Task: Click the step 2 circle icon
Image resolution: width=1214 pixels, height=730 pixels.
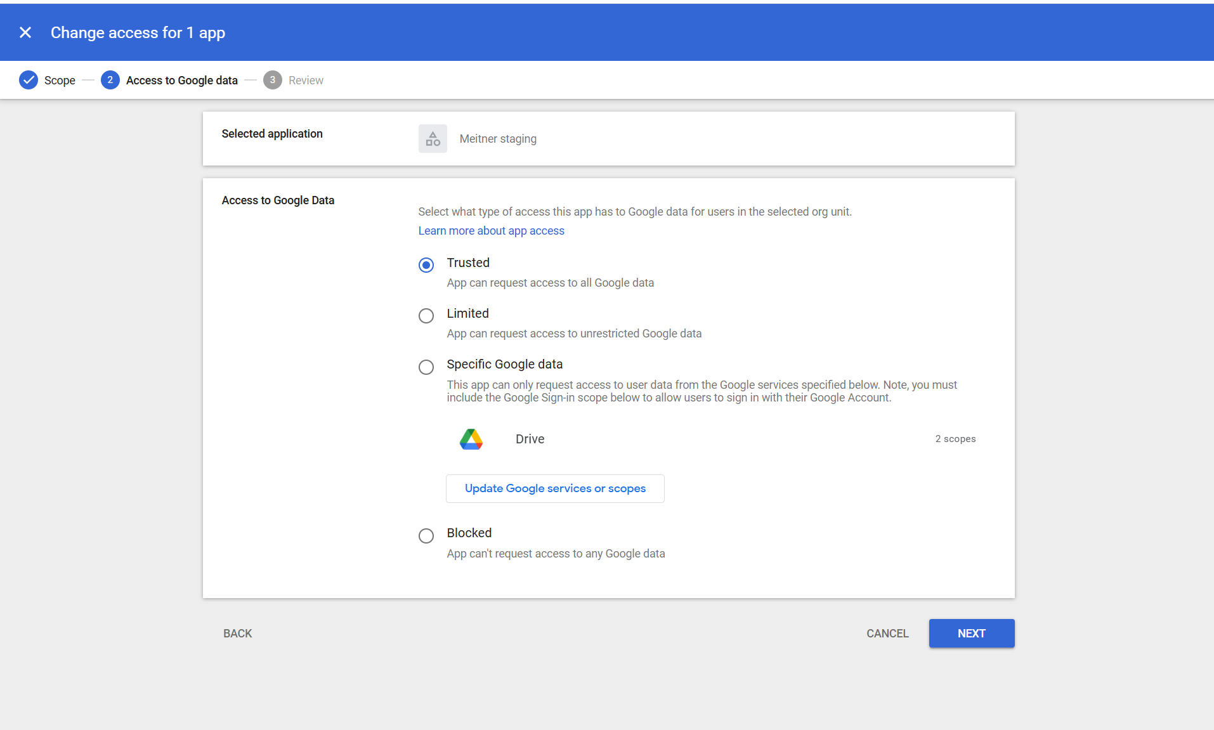Action: (110, 80)
